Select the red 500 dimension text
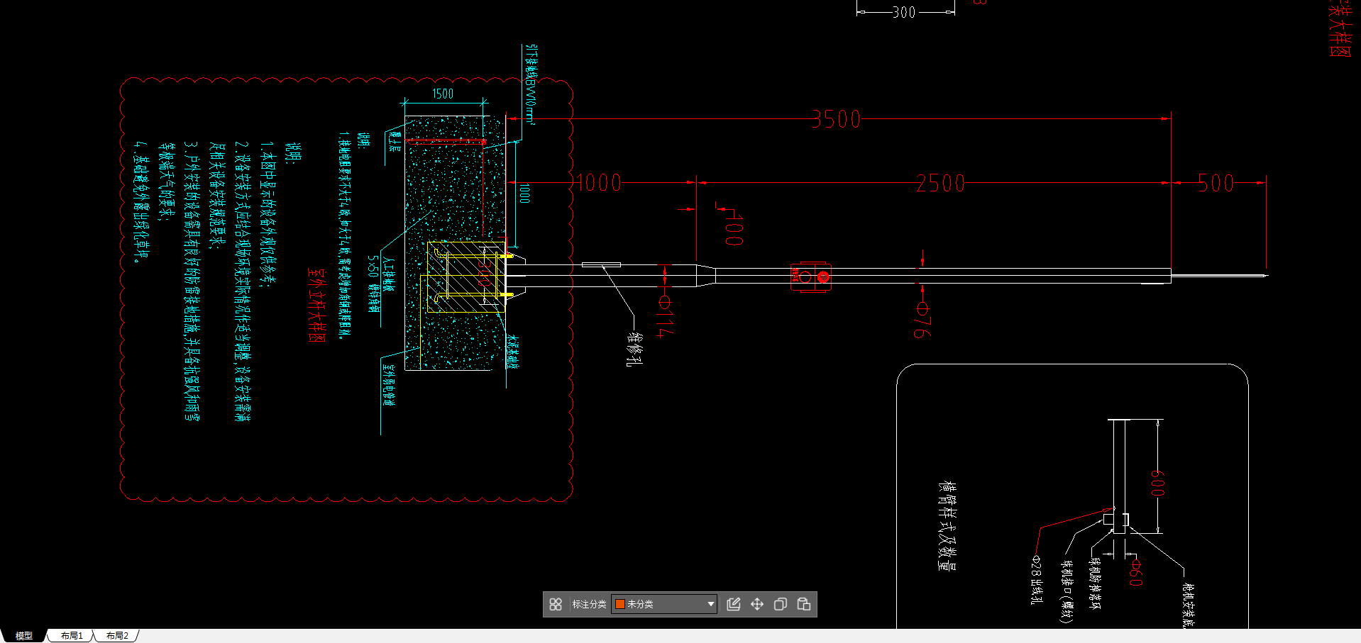1361x643 pixels. pyautogui.click(x=1216, y=184)
